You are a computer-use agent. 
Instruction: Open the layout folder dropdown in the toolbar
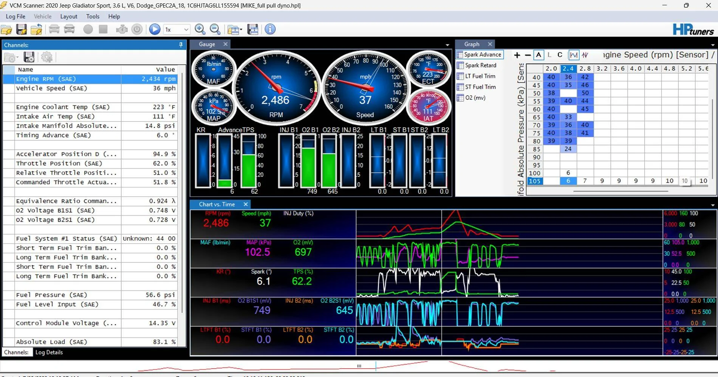pos(235,29)
